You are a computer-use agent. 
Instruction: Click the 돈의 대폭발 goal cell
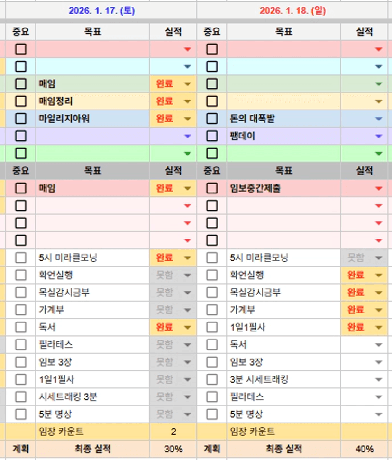click(x=283, y=119)
